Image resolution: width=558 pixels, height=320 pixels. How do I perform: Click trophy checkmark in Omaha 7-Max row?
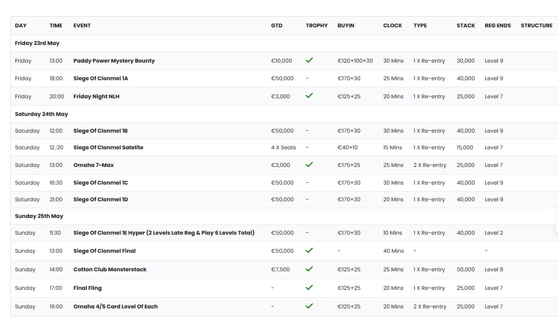coord(309,165)
